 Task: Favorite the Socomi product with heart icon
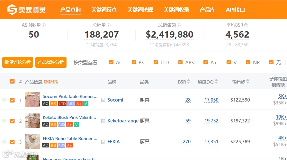[x=4, y=100]
